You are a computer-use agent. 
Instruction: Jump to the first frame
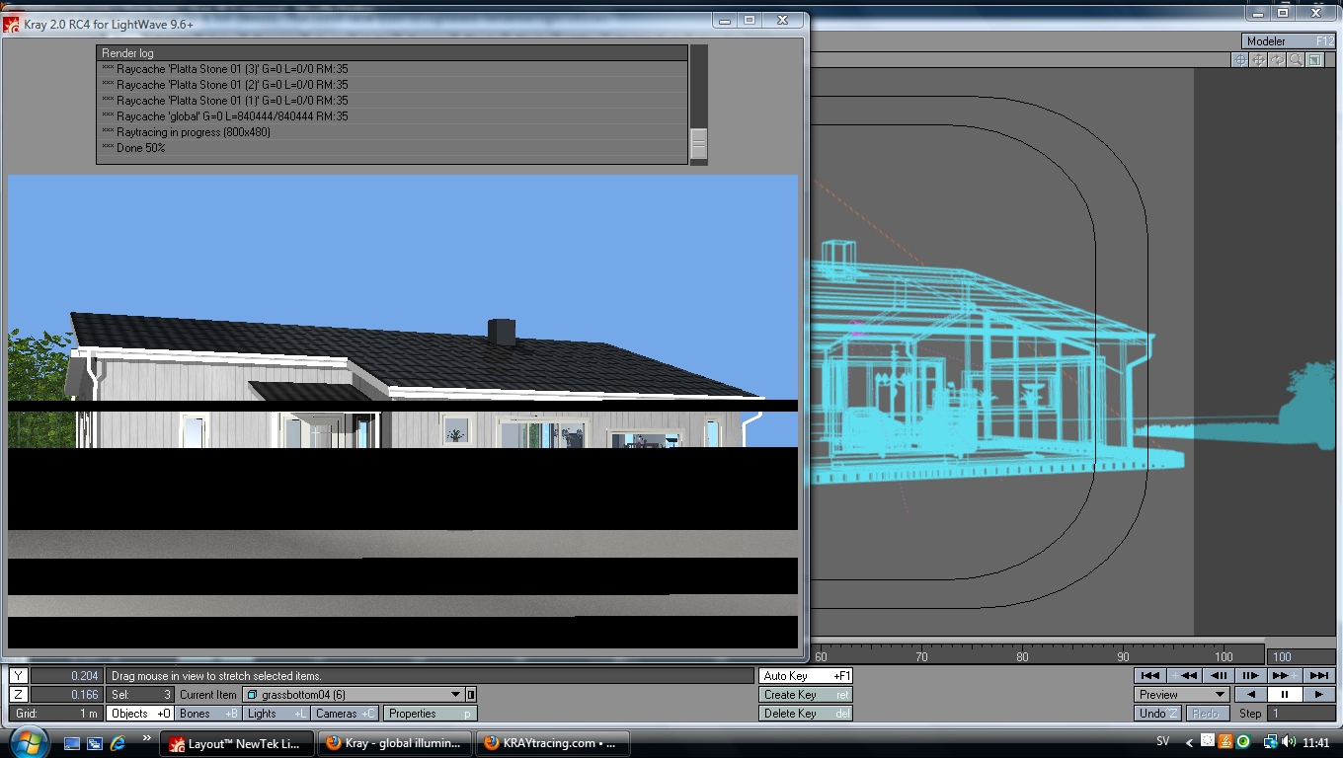pos(1149,676)
